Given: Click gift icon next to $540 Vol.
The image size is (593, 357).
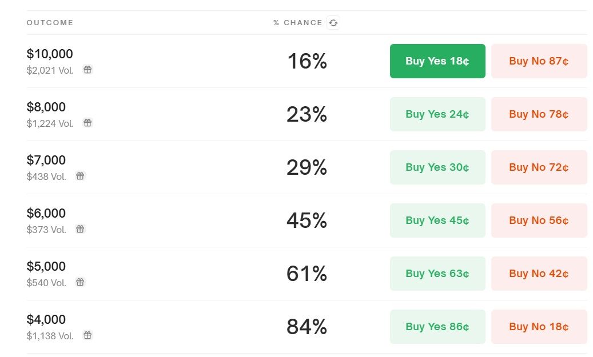Looking at the screenshot, I should point(81,282).
